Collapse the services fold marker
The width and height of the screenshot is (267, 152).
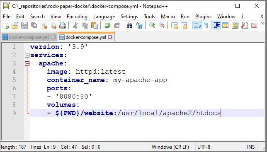coord(27,55)
